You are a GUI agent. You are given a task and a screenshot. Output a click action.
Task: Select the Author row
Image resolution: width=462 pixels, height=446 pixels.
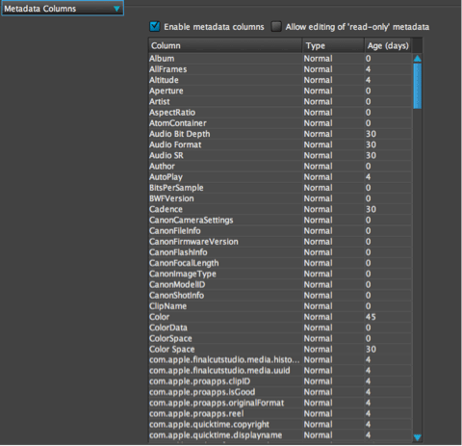coord(280,166)
